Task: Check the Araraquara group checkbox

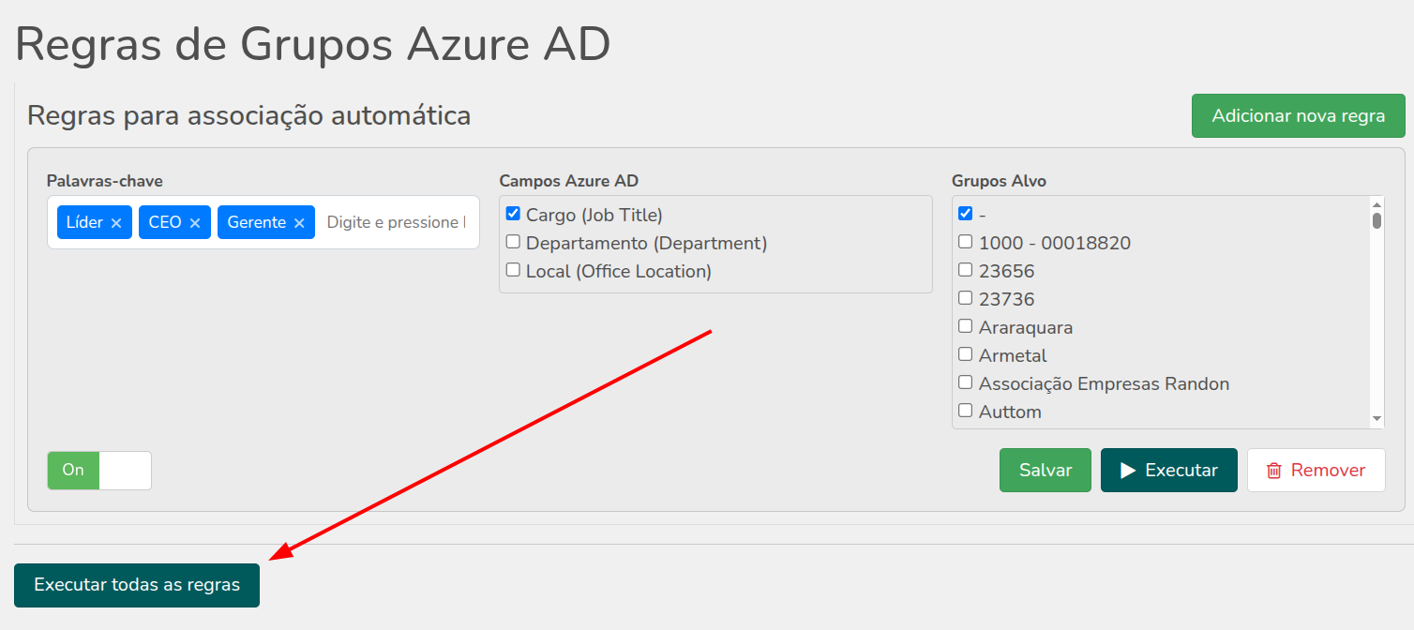Action: 965,326
